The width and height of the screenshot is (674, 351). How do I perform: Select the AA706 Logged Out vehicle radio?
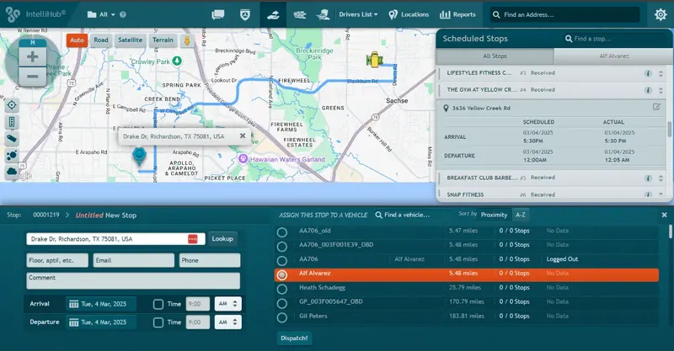(282, 261)
